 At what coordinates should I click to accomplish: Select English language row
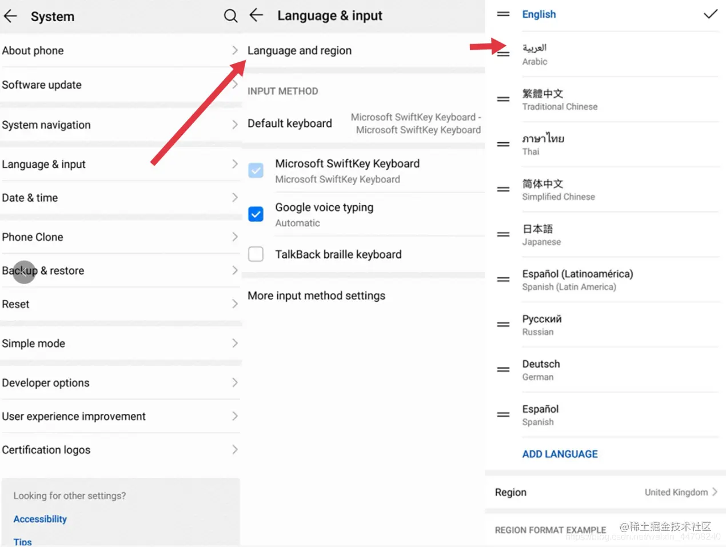pyautogui.click(x=605, y=14)
